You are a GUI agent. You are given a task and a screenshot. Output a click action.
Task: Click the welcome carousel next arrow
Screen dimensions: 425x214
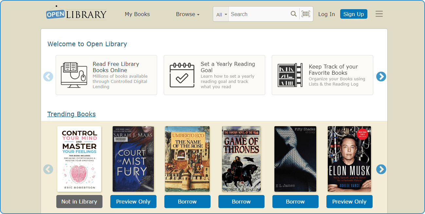pyautogui.click(x=381, y=76)
